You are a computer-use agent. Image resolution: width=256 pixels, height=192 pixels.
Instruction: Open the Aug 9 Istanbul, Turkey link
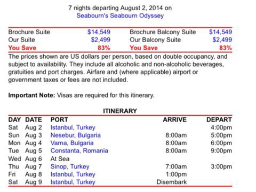tap(73, 182)
